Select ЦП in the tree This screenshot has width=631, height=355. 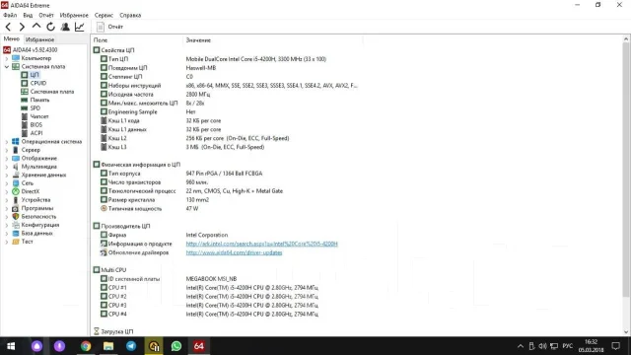(35, 75)
